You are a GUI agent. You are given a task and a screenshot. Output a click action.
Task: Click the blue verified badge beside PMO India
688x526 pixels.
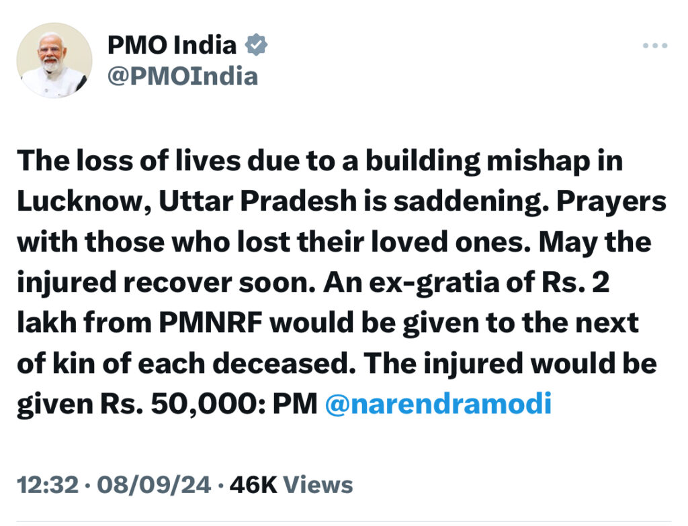click(256, 44)
